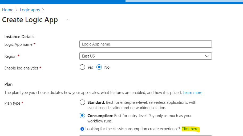The height and width of the screenshot is (136, 243).
Task: Click the Logic App name label
Action: (18, 44)
